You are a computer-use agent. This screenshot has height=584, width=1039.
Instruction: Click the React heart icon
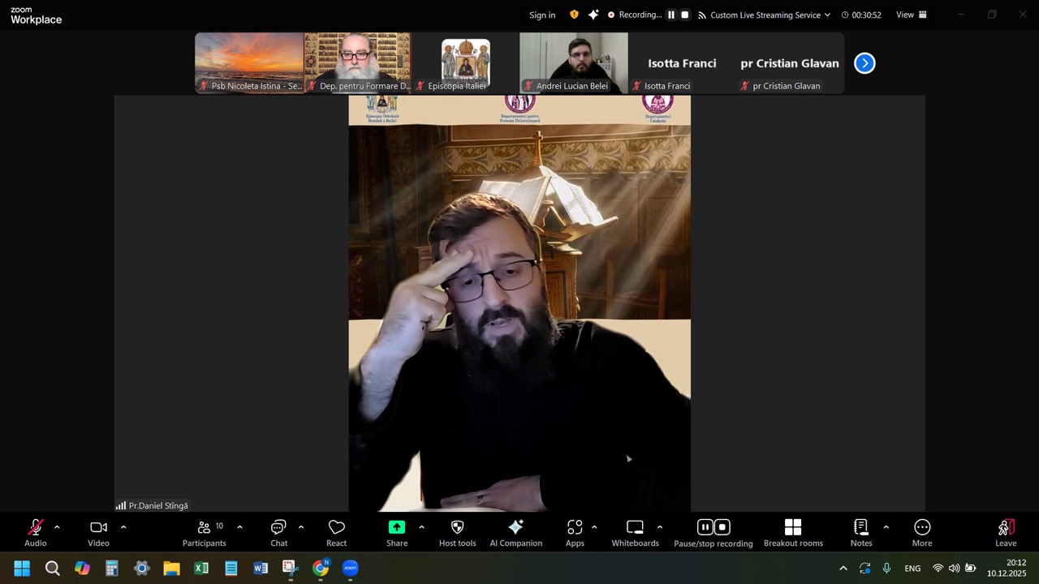coord(336,533)
